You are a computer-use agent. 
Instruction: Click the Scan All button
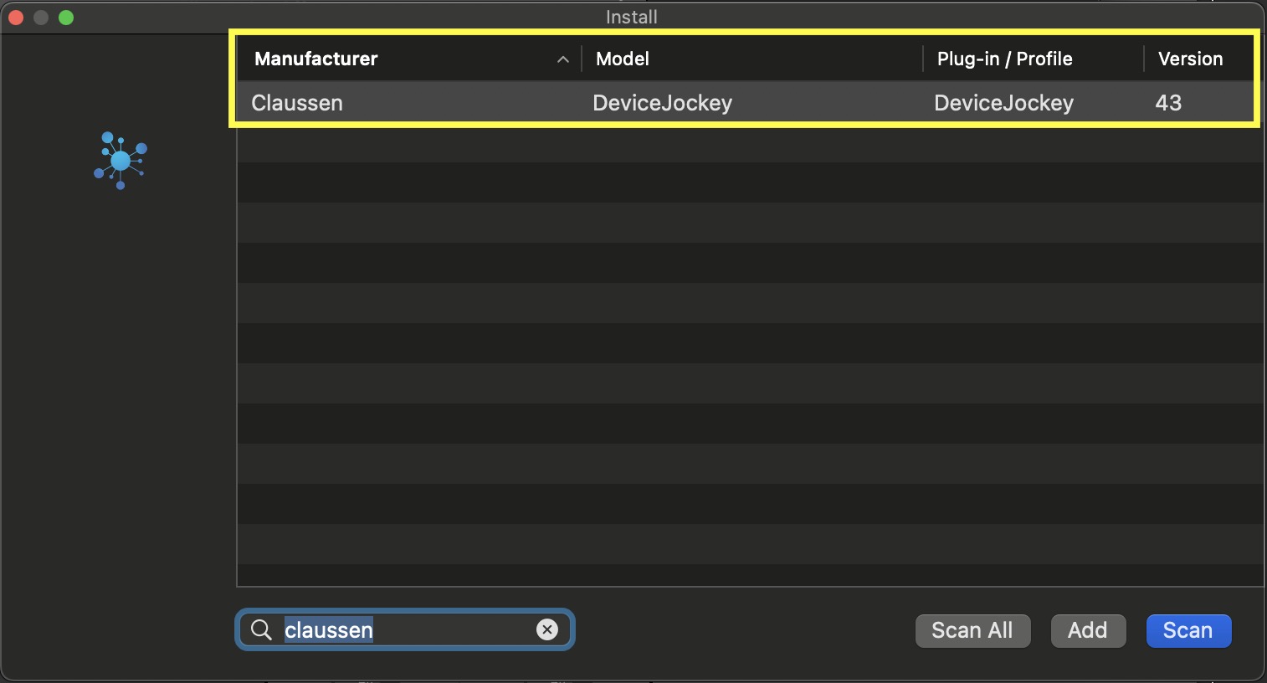(972, 630)
